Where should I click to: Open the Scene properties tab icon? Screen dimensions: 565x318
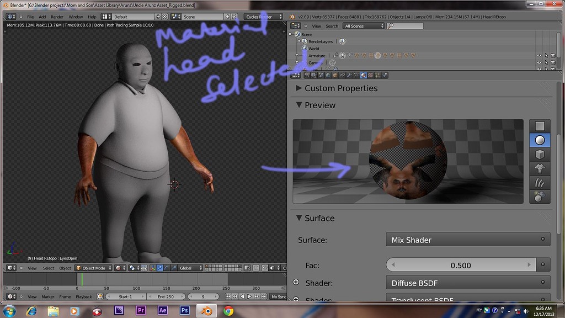click(321, 75)
